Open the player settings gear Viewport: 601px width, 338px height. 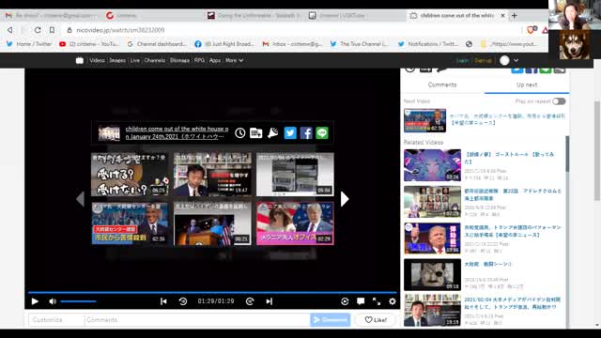click(x=393, y=301)
